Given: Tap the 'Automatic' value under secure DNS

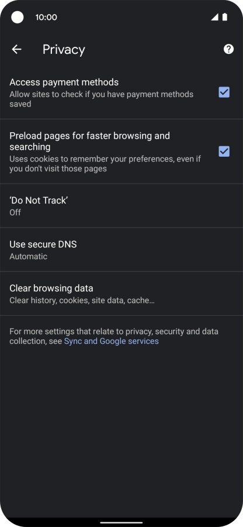Looking at the screenshot, I should (28, 256).
